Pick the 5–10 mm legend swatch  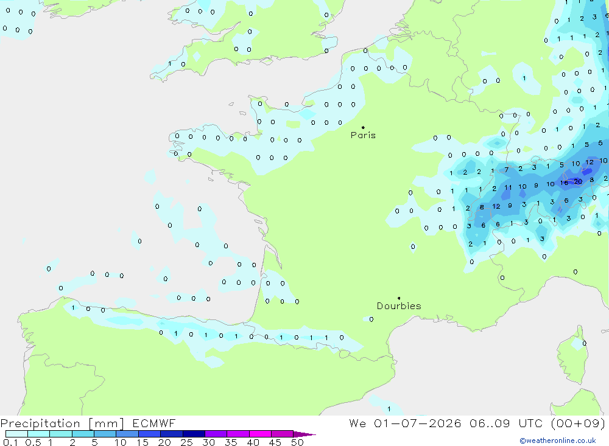pyautogui.click(x=105, y=434)
